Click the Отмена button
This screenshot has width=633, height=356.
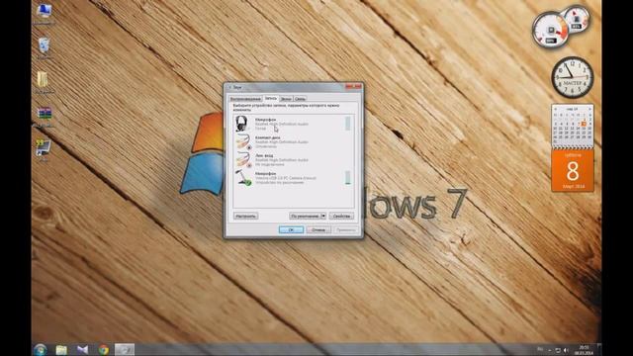[318, 229]
